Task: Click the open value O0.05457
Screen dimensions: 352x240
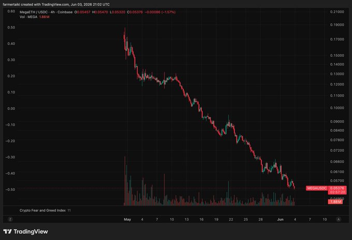Action: (82, 12)
